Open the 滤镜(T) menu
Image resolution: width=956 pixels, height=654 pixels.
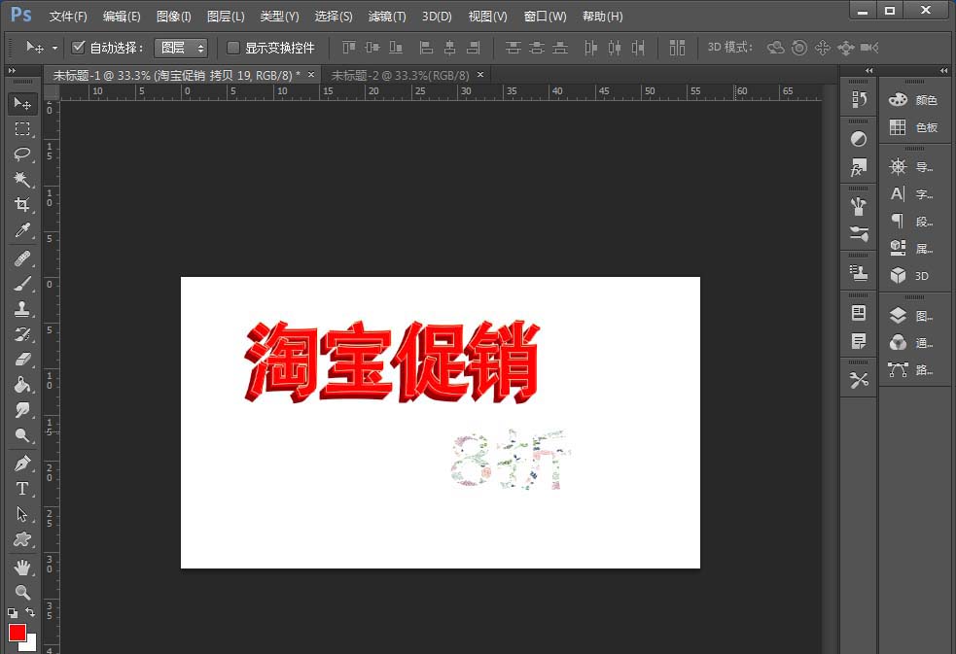(387, 17)
